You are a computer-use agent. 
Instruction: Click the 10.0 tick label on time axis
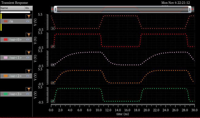[x=98, y=110]
